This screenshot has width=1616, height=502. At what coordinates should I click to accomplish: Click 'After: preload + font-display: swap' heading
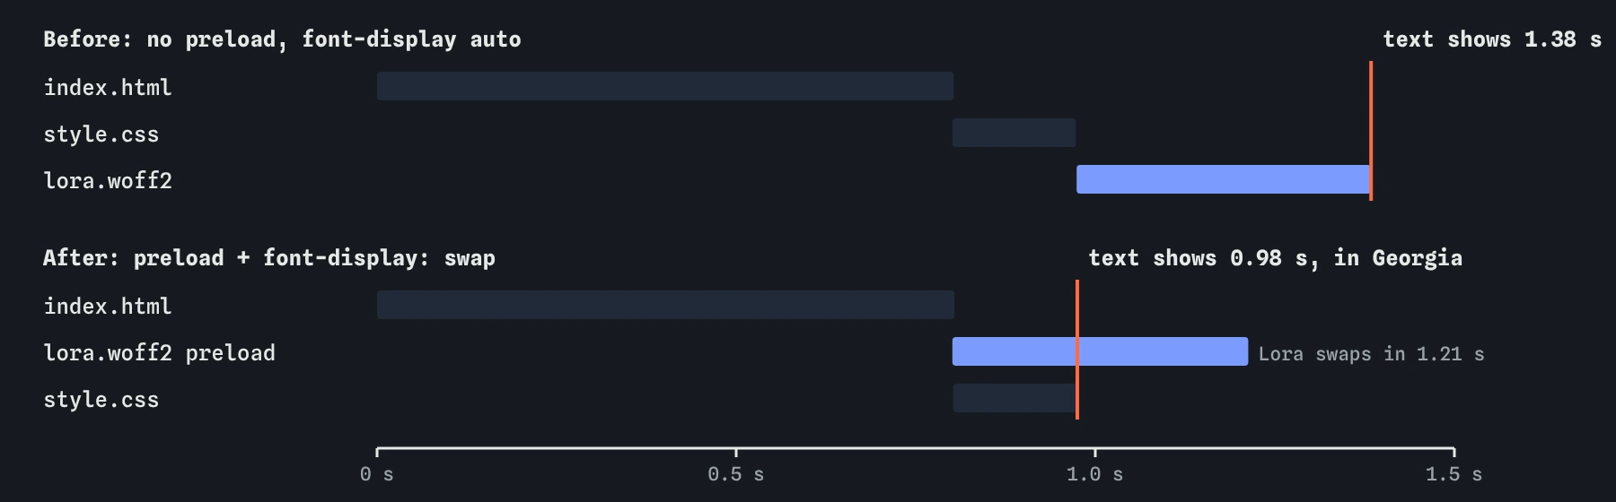[269, 258]
